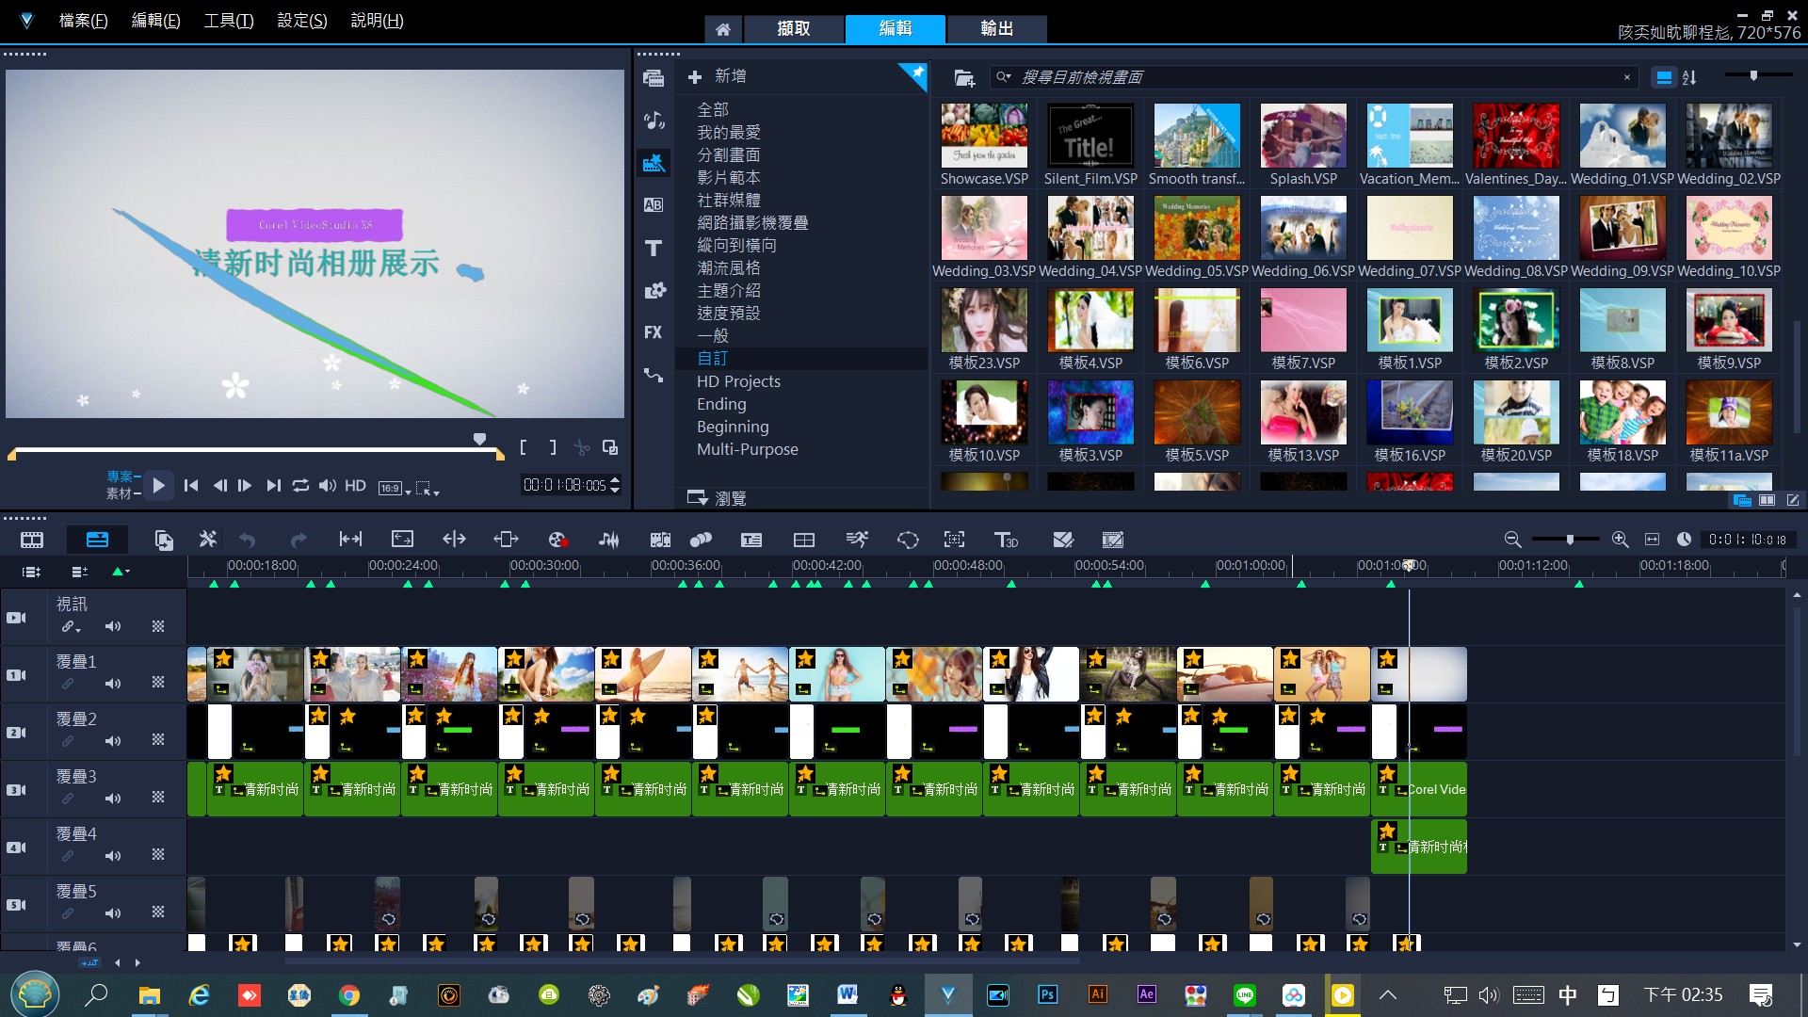Switch to Storyboard view in timeline toolbar
The height and width of the screenshot is (1017, 1808).
point(32,540)
